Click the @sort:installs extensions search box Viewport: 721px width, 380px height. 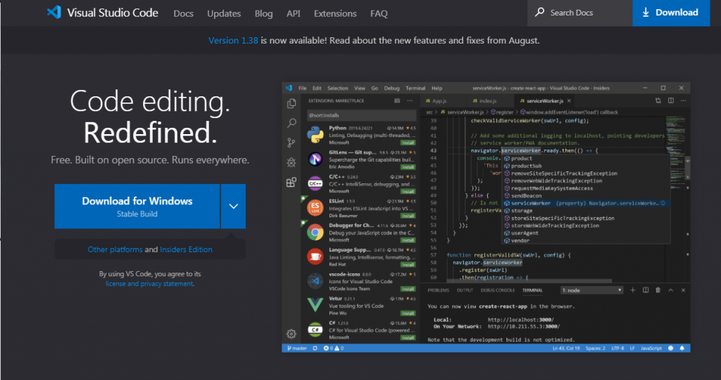point(362,115)
